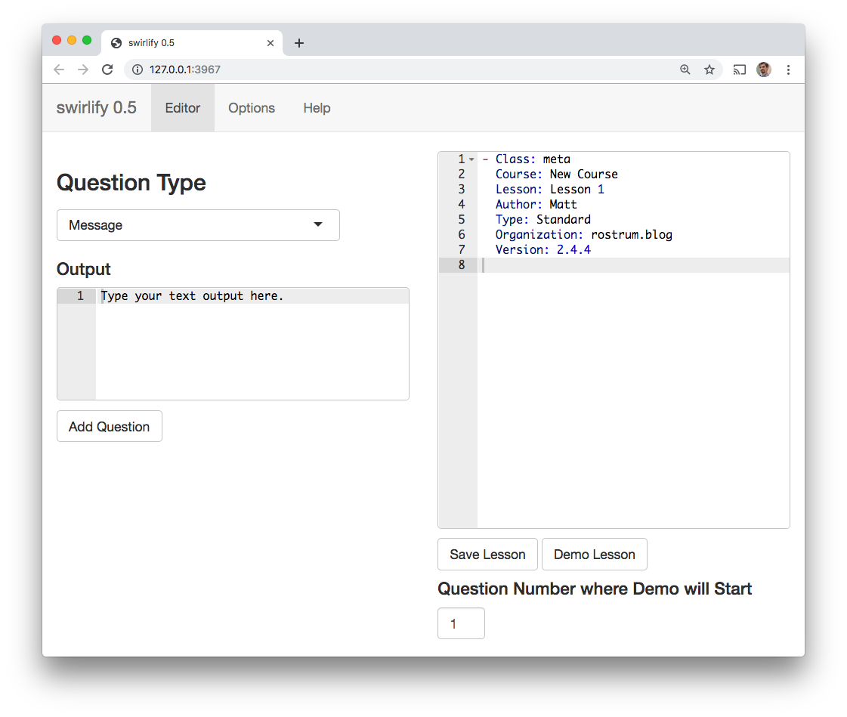The width and height of the screenshot is (847, 717).
Task: Click the Add Question button
Action: [109, 425]
